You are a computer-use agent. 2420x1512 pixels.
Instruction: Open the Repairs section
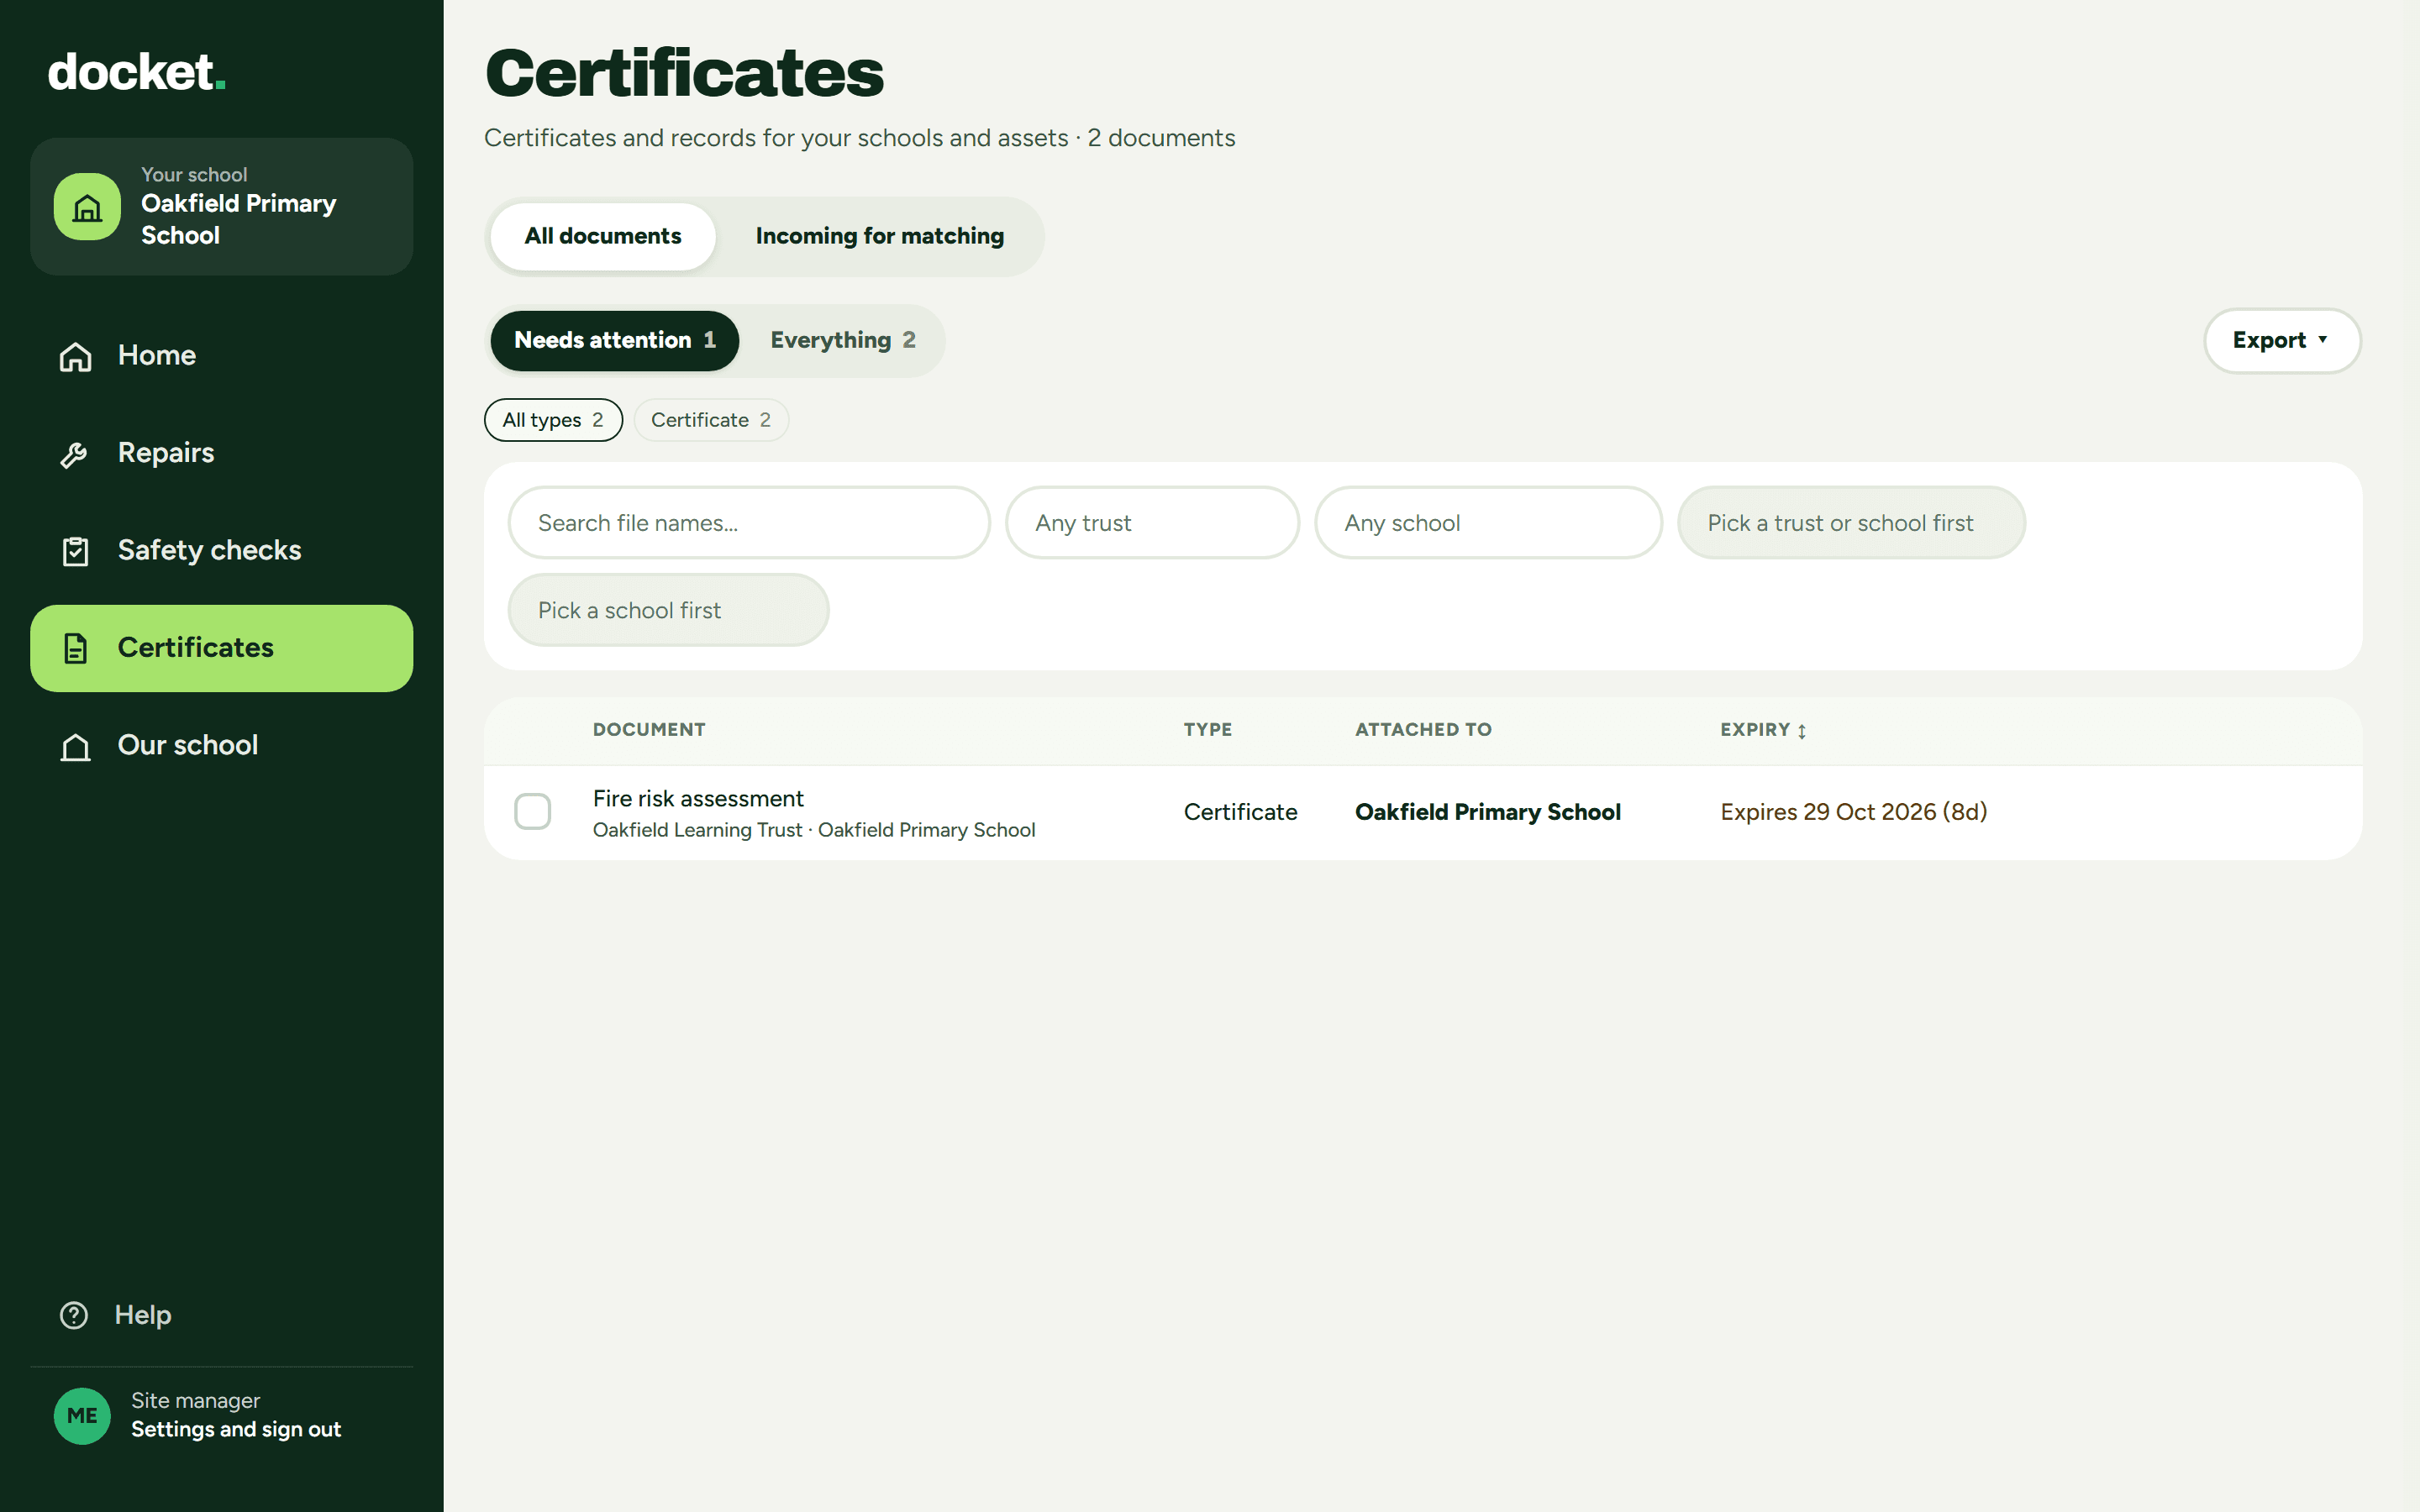click(x=221, y=454)
